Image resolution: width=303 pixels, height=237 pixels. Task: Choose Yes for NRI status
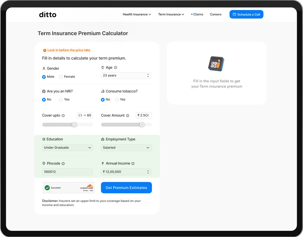click(61, 100)
